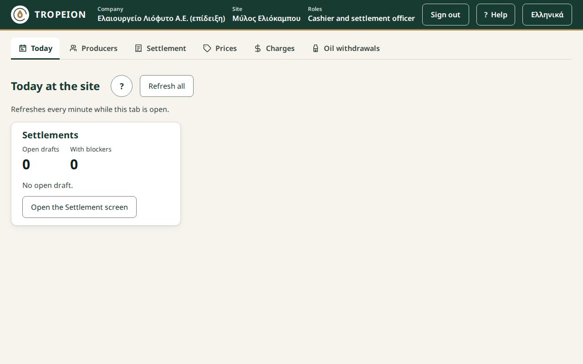
Task: Click the people icon beside Producers
Action: [73, 48]
